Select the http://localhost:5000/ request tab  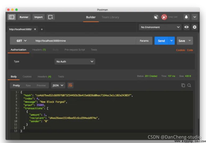[x=20, y=29]
